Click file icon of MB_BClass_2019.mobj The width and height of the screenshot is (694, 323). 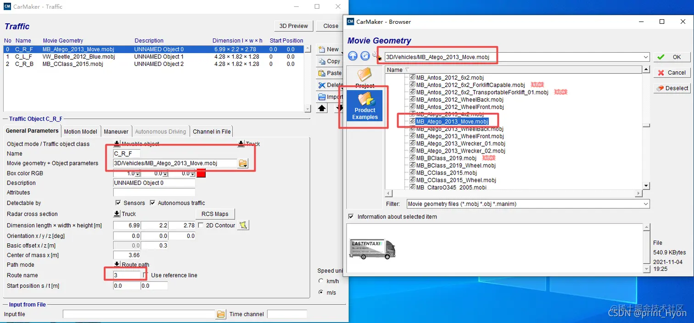(412, 158)
